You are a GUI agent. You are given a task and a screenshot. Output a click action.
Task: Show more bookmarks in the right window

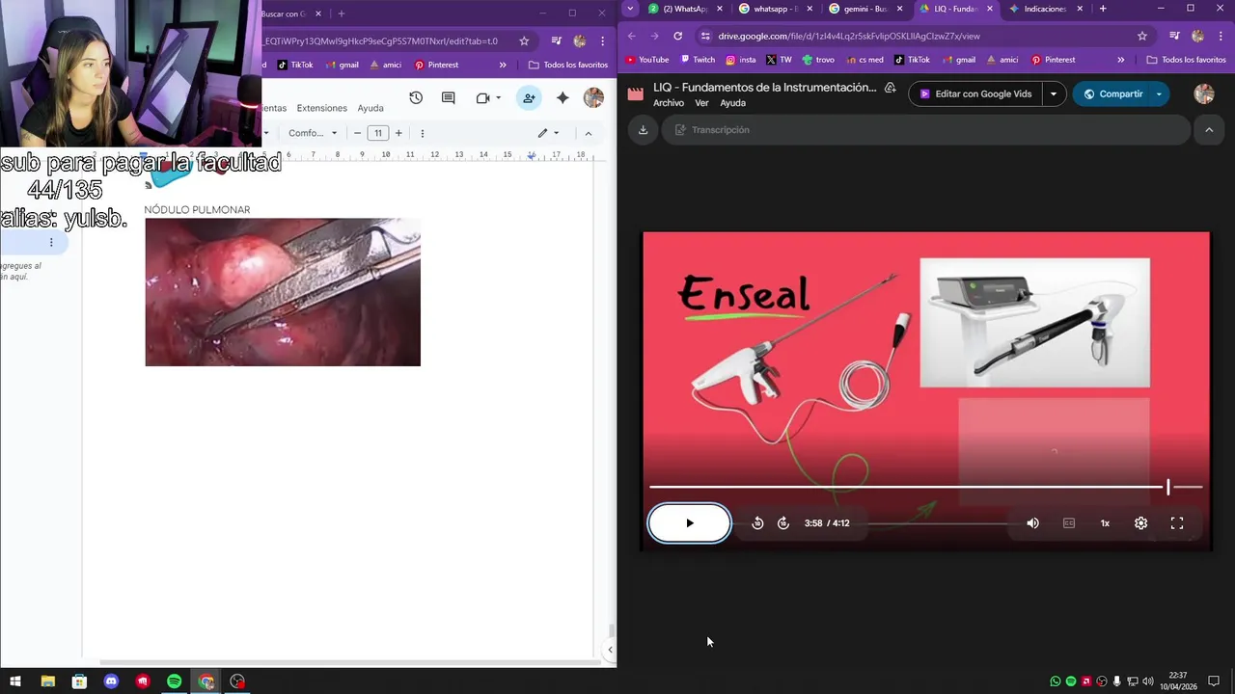pos(1120,60)
